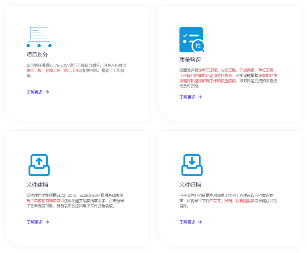307x253 pixels.
Task: Select the 文件归档 heading
Action: pyautogui.click(x=190, y=185)
